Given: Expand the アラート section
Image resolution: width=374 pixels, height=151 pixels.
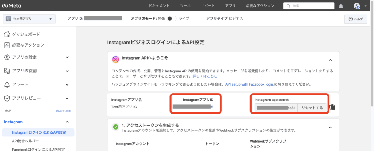Looking at the screenshot, I should tap(67, 84).
